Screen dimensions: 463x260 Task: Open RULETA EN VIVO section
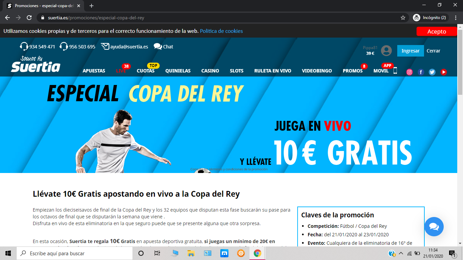[273, 71]
